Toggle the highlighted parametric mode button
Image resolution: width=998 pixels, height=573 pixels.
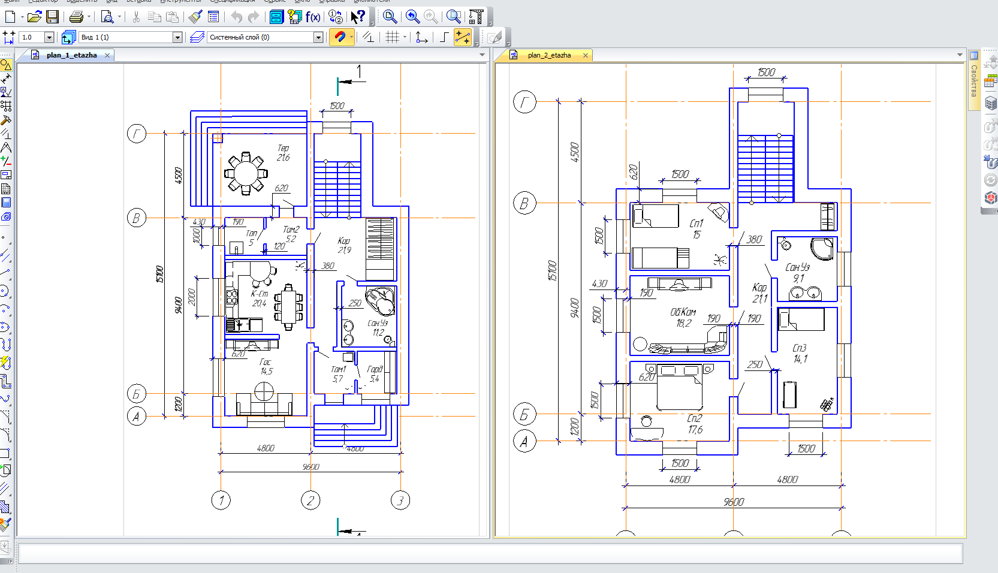463,37
